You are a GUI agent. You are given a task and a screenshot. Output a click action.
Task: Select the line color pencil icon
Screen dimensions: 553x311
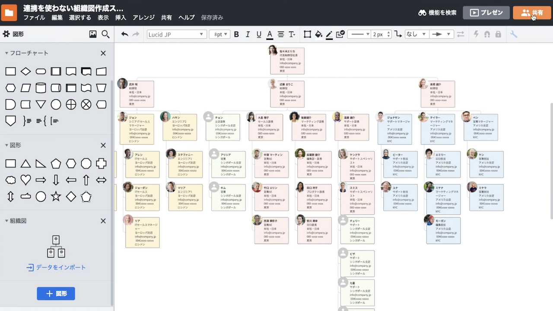click(329, 34)
